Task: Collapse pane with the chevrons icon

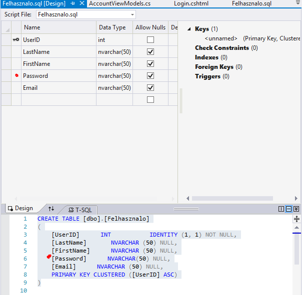Action: tap(296, 209)
